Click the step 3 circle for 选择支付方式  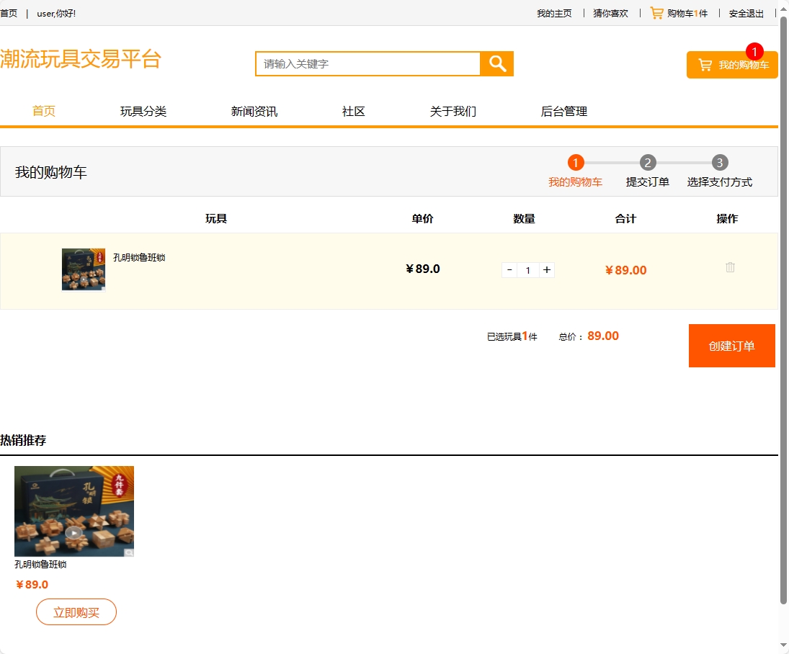click(720, 162)
